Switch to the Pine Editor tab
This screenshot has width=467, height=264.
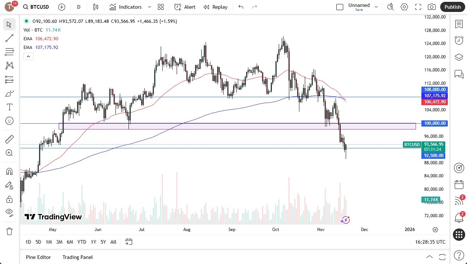point(38,257)
